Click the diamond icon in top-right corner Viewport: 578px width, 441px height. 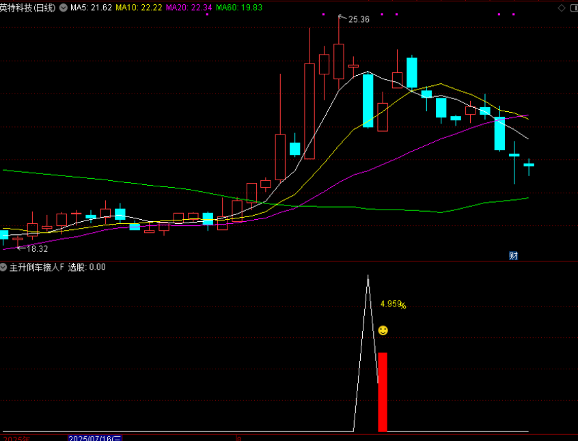561,8
